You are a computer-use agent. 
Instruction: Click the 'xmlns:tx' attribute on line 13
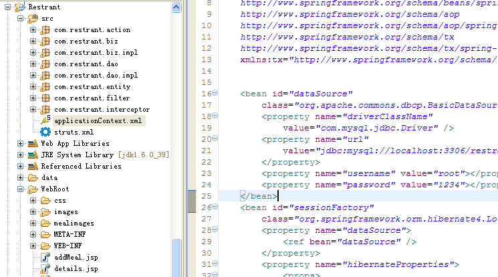tap(261, 60)
